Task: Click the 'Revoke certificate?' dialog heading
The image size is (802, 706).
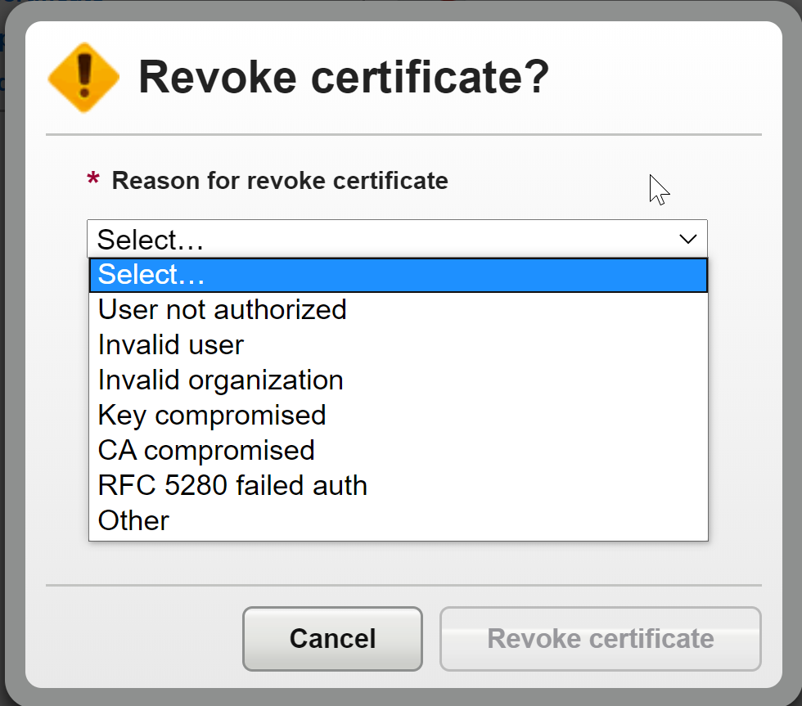Action: [x=344, y=77]
